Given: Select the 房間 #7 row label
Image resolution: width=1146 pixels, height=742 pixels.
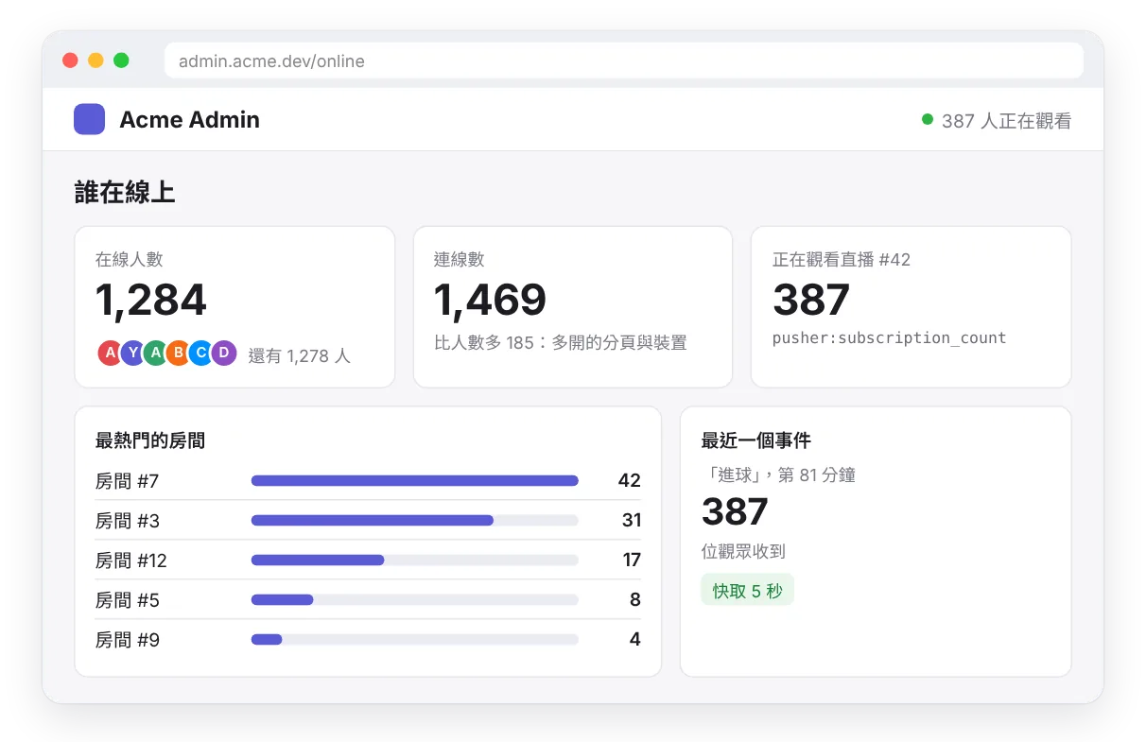Looking at the screenshot, I should pos(128,481).
